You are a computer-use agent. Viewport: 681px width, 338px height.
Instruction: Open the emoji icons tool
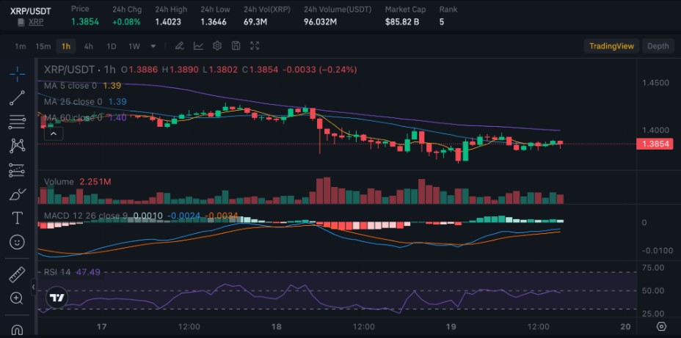coord(17,242)
